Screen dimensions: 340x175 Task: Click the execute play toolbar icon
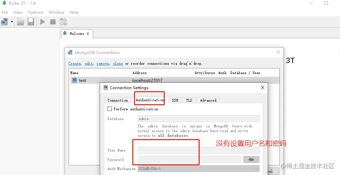coord(43,22)
